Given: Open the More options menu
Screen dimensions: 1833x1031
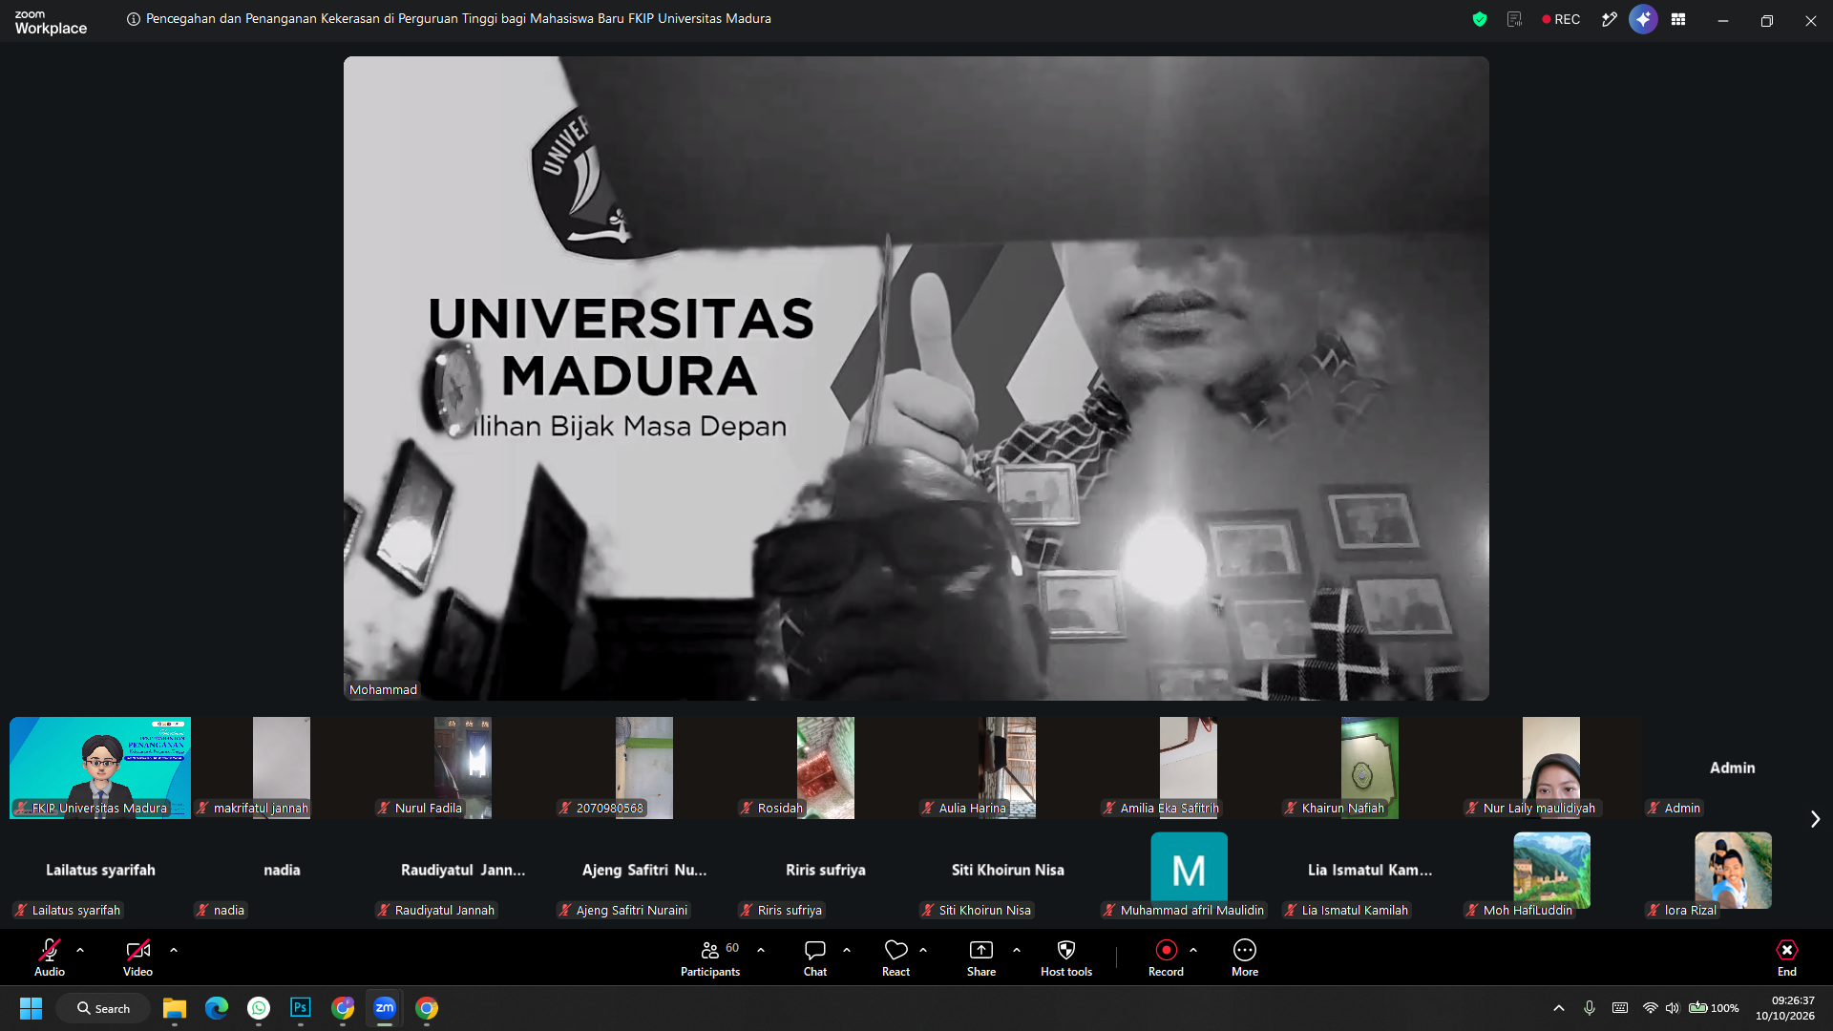Looking at the screenshot, I should (1245, 957).
